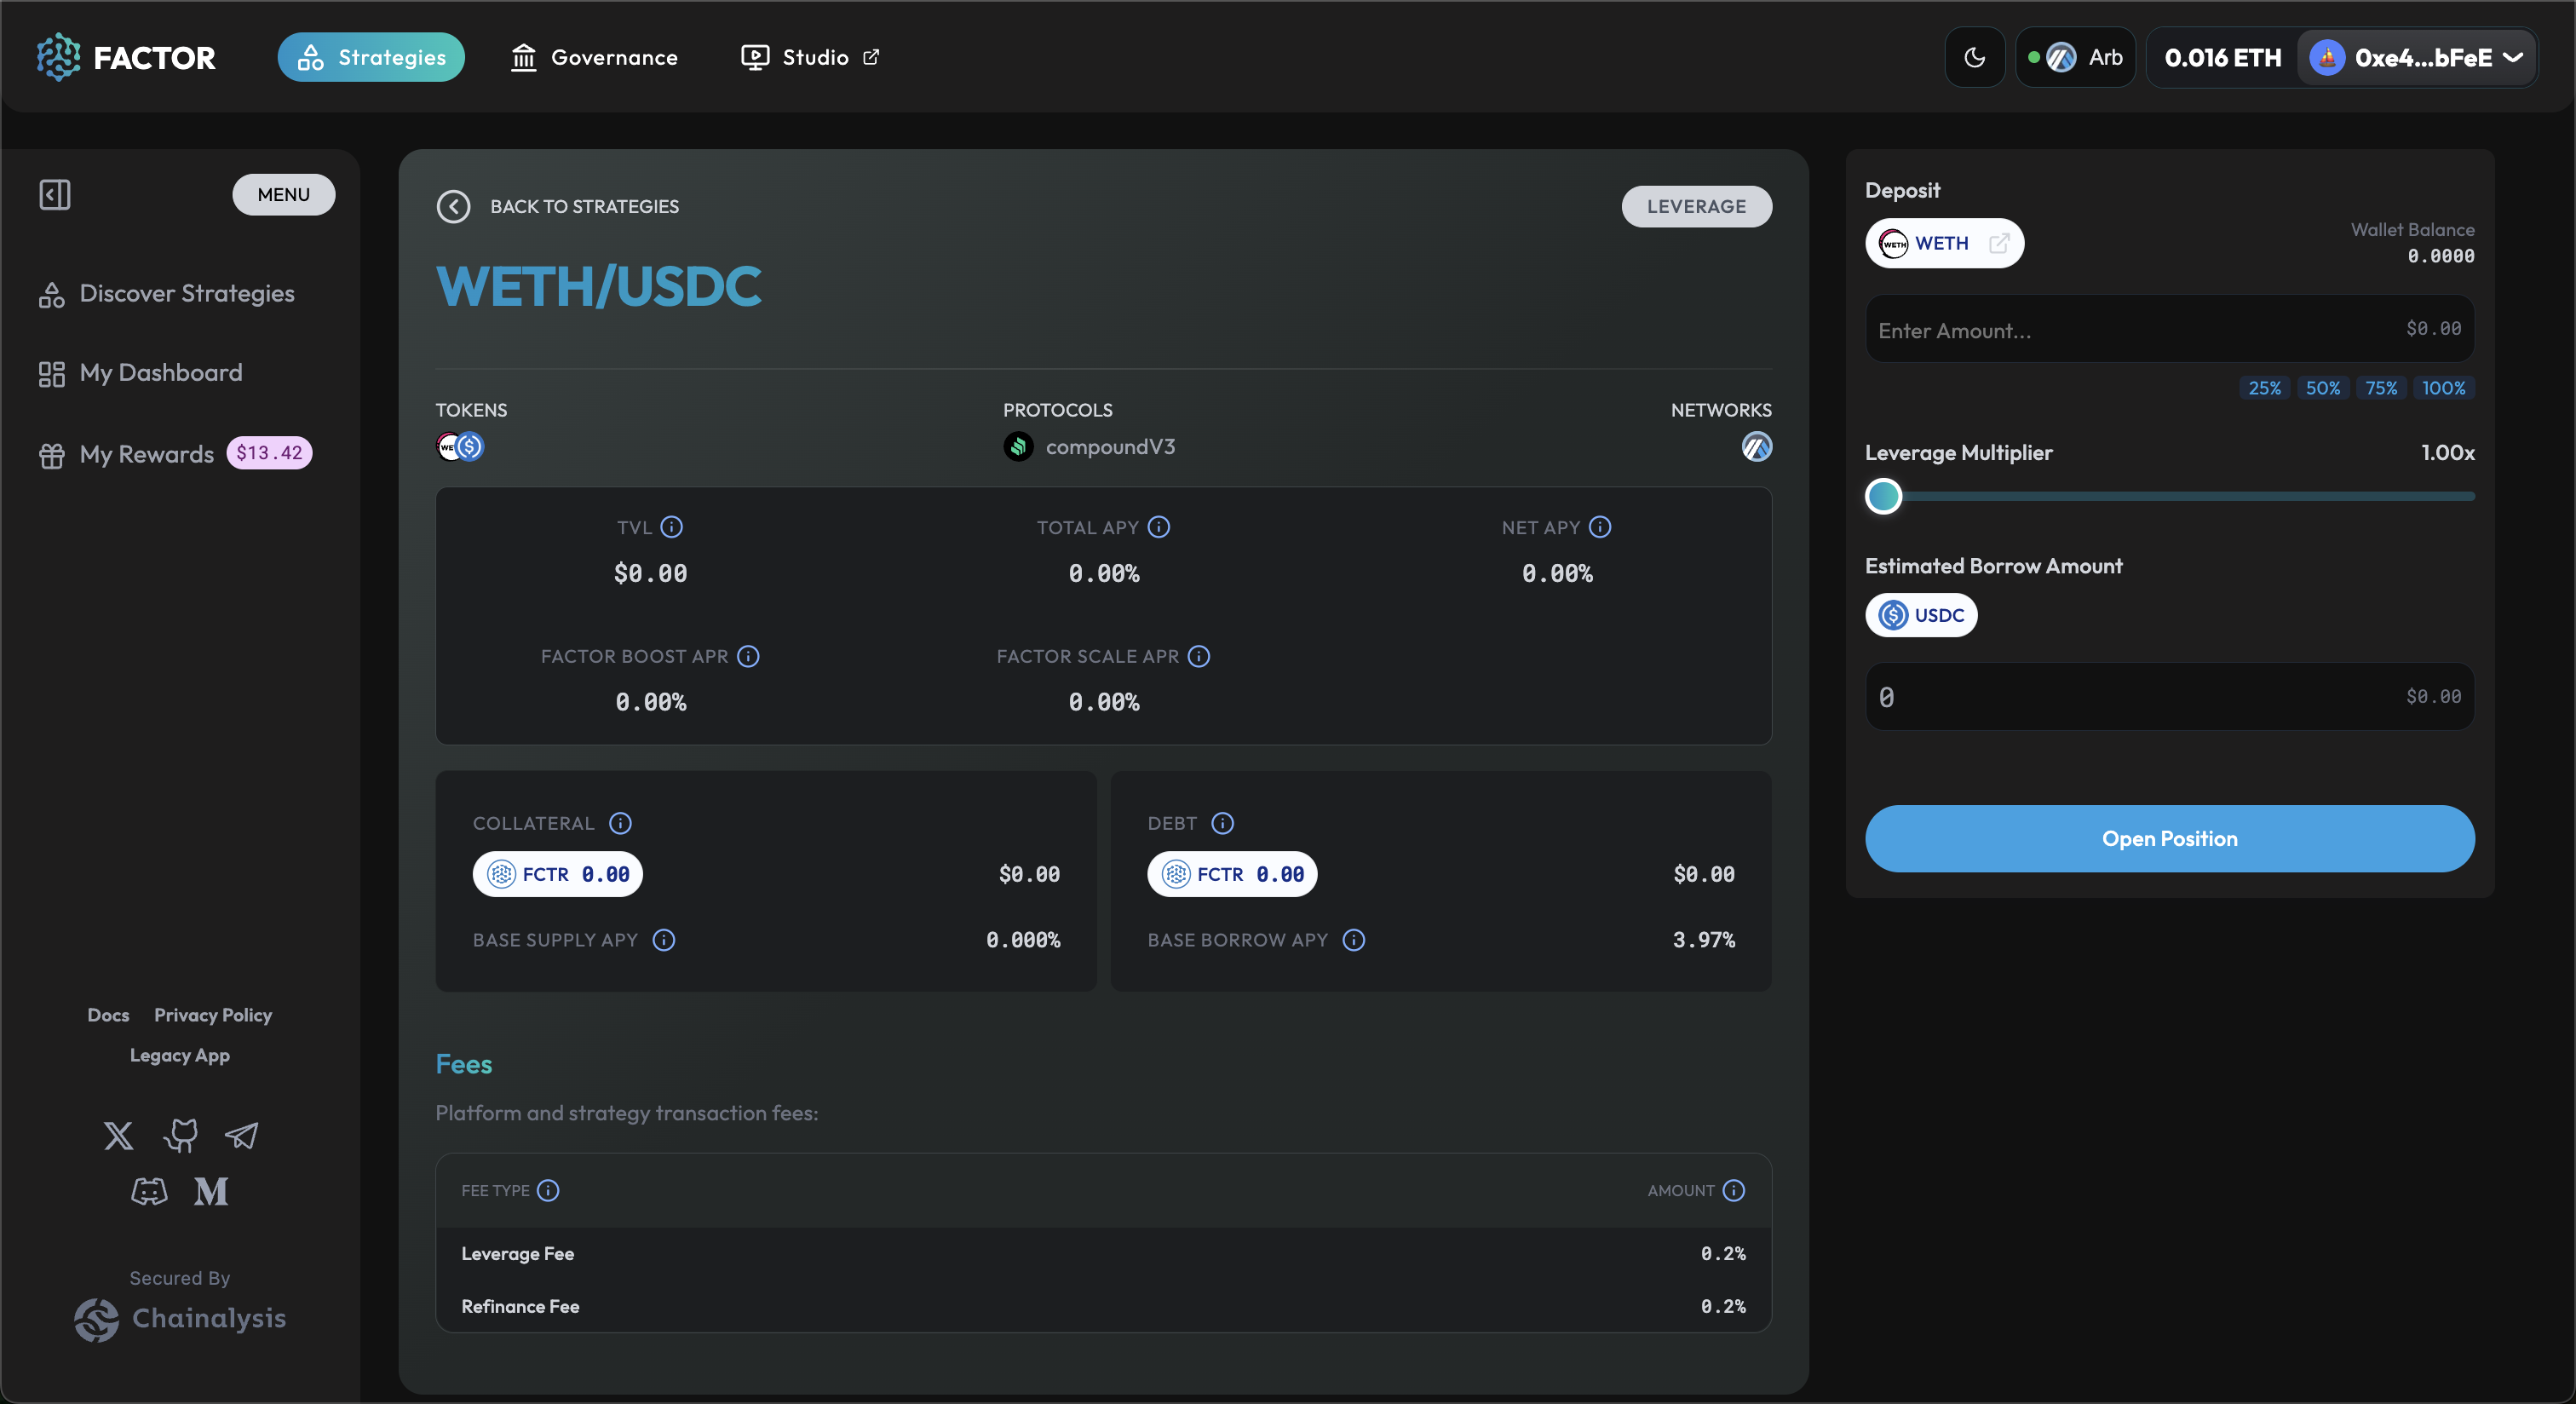This screenshot has width=2576, height=1404.
Task: Select the 50% amount shortcut
Action: (x=2322, y=388)
